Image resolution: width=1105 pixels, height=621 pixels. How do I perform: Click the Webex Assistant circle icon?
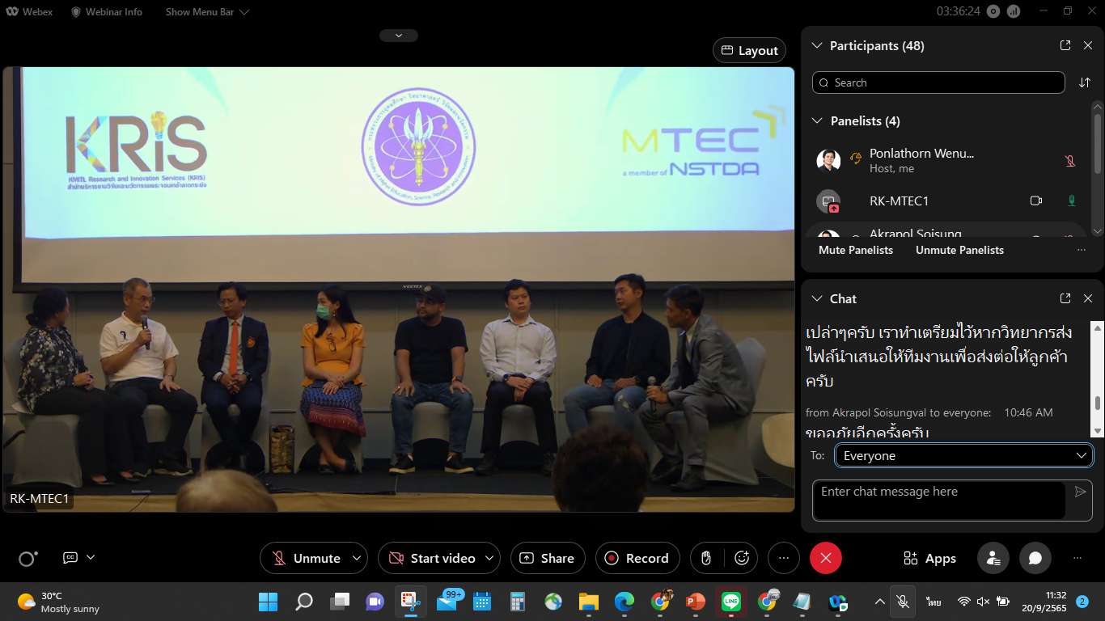28,559
